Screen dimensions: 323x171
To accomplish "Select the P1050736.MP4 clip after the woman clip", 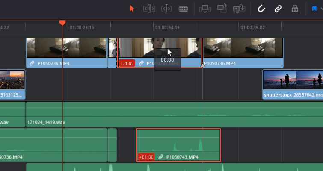I will point(243,53).
